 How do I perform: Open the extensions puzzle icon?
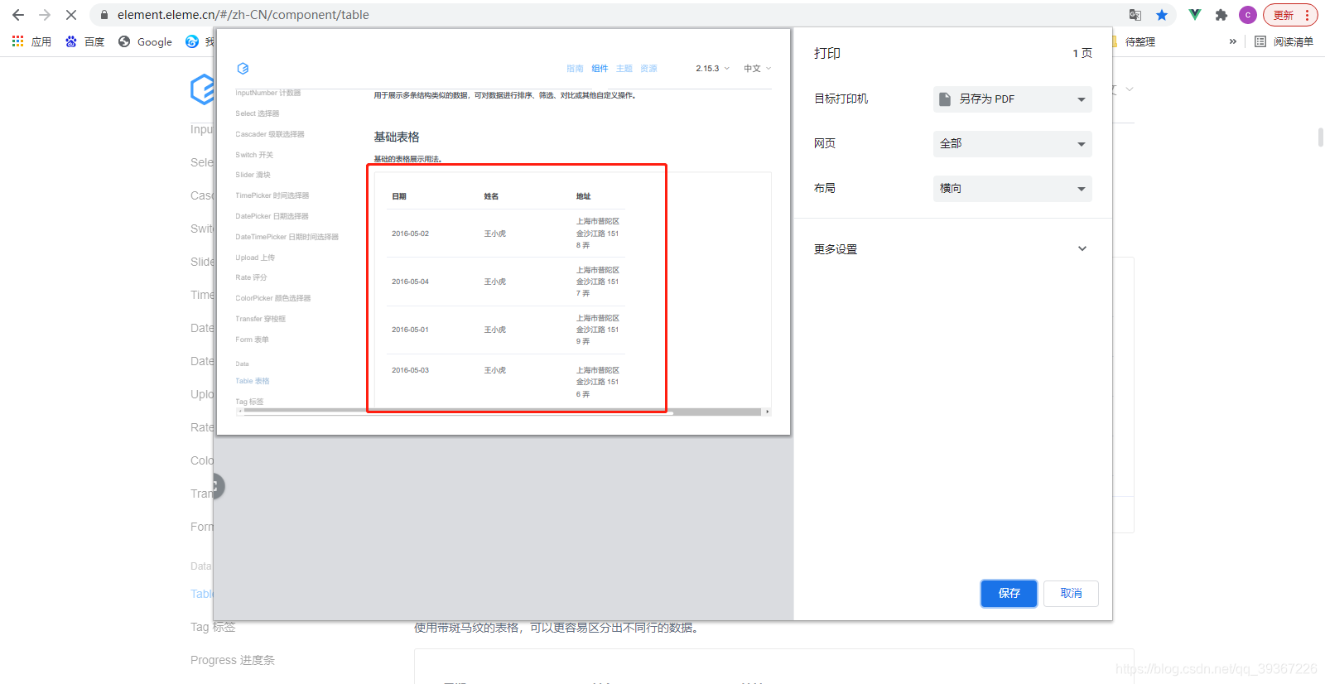click(x=1221, y=15)
